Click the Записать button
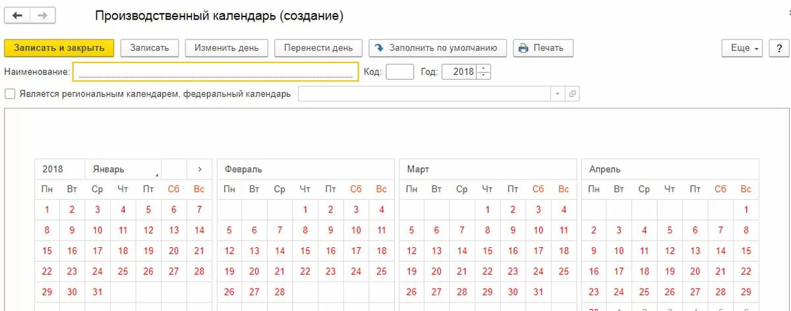 150,48
